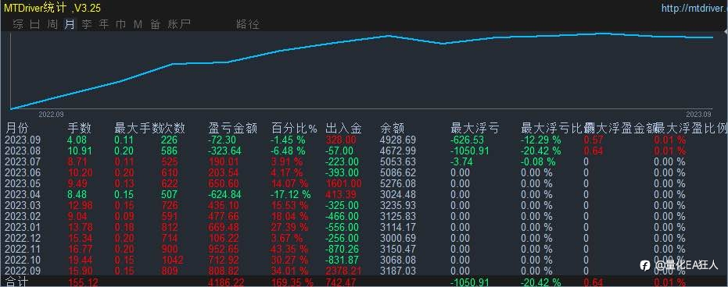Click the 盈亏金额 column header
Screen dimensions: 728x287
tap(232, 128)
